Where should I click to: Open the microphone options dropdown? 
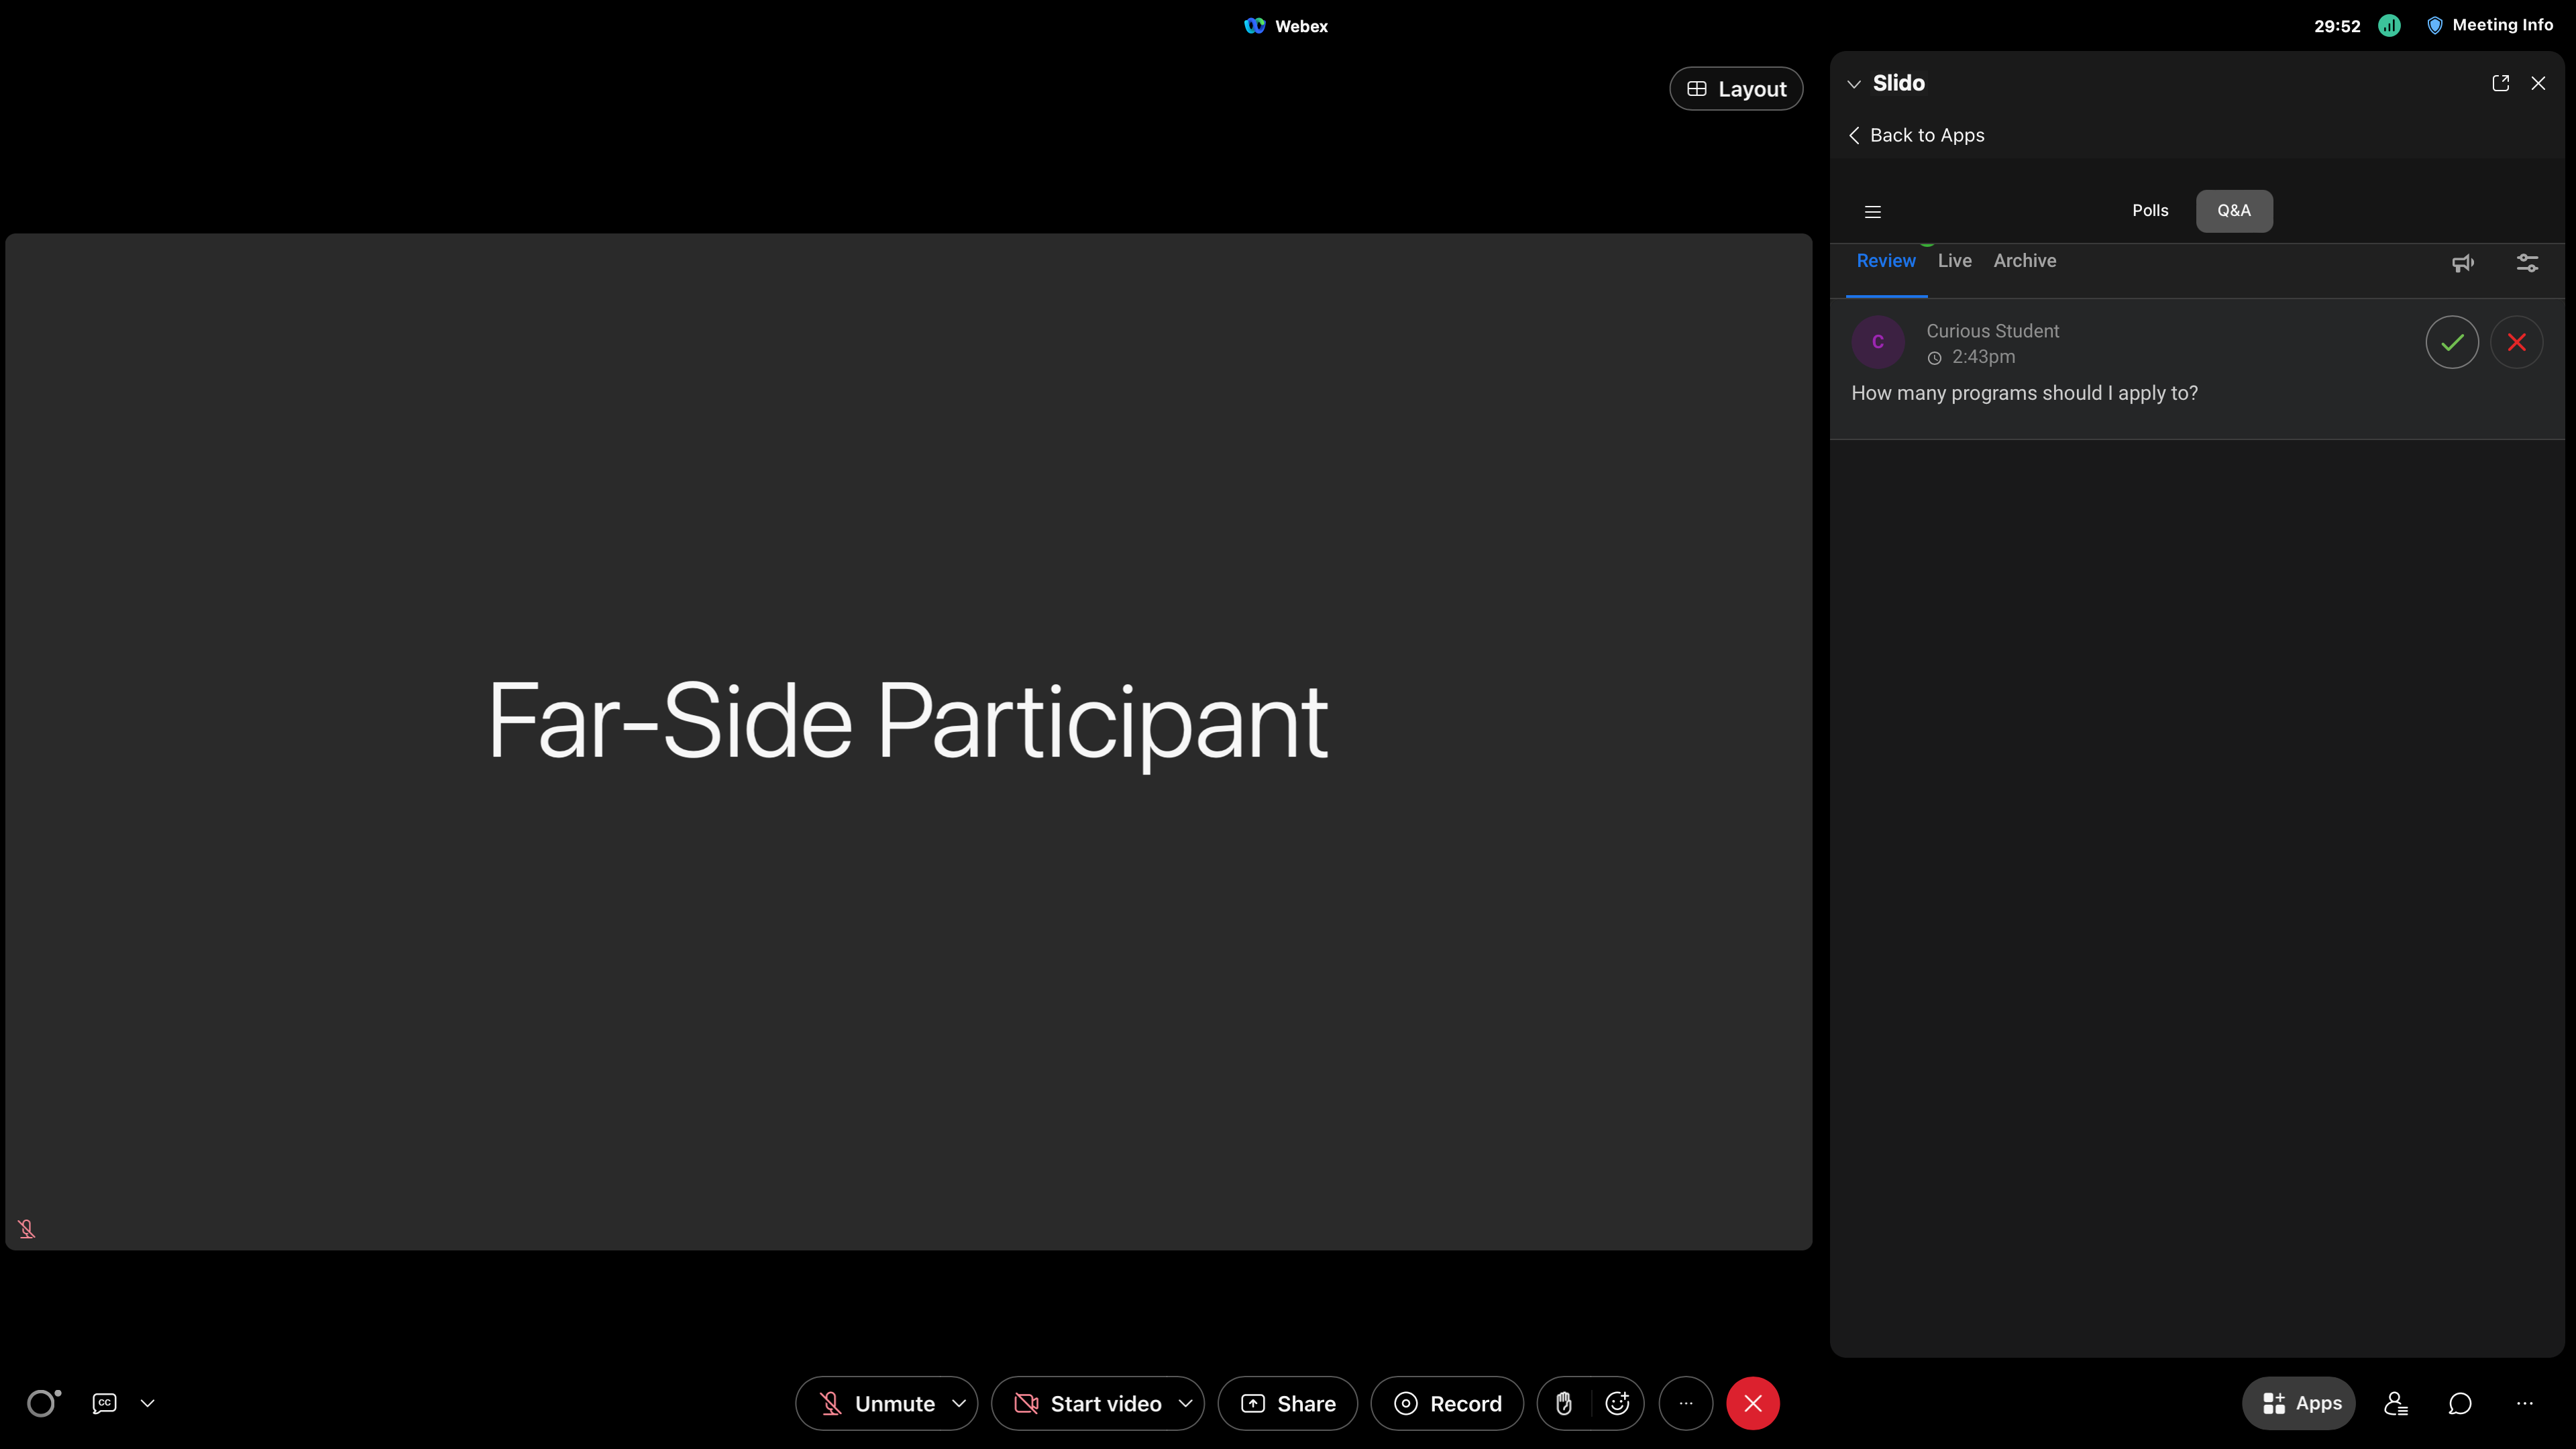pos(960,1403)
